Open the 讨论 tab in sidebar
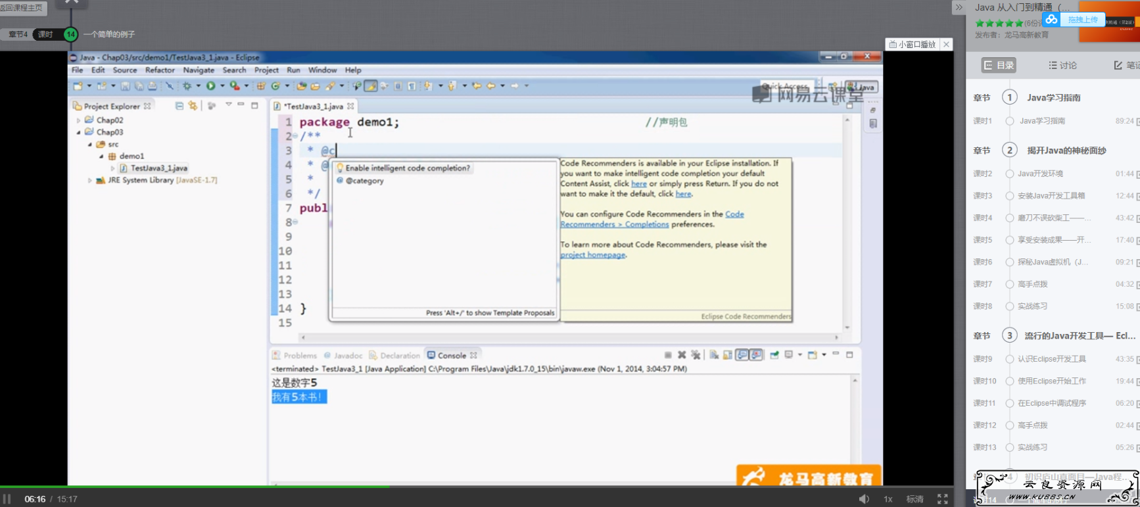1140x507 pixels. point(1063,65)
